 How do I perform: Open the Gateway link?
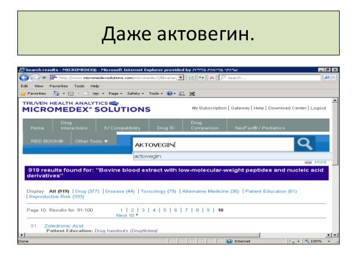tap(240, 108)
